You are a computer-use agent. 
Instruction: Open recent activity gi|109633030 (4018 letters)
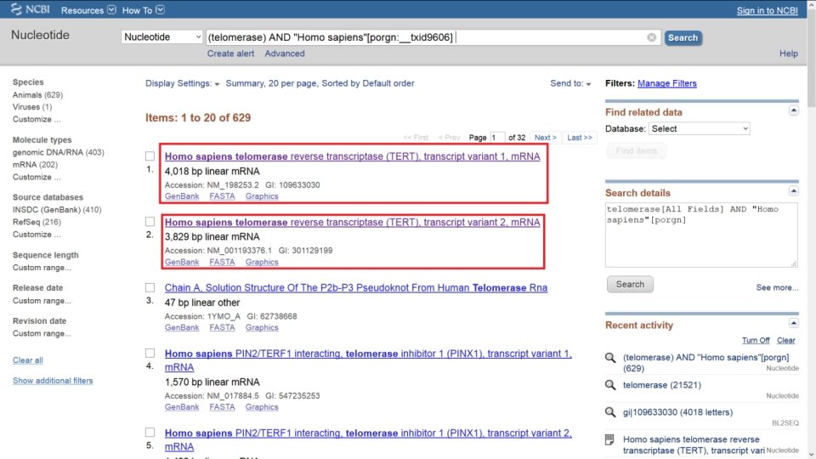pos(677,412)
